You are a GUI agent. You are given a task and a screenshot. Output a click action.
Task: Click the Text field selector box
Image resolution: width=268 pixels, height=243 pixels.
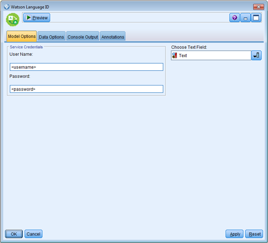click(211, 55)
